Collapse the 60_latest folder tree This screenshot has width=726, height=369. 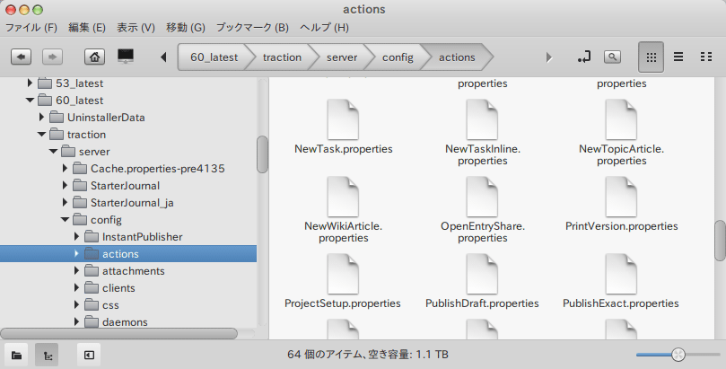[31, 100]
